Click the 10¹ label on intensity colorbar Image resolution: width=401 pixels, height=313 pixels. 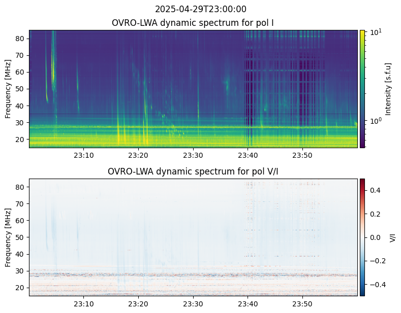tap(376, 32)
